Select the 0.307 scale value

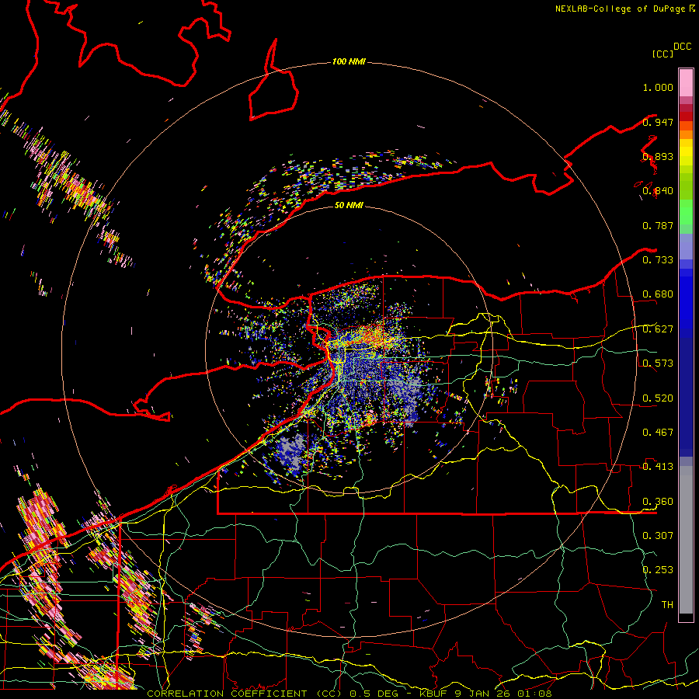point(658,536)
